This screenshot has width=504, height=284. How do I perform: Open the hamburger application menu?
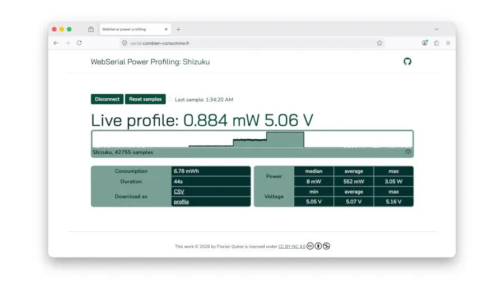click(x=448, y=43)
